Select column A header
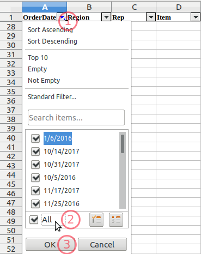 45,7
